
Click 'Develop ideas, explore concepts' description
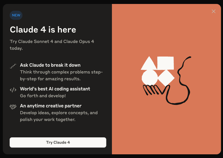(x=59, y=116)
